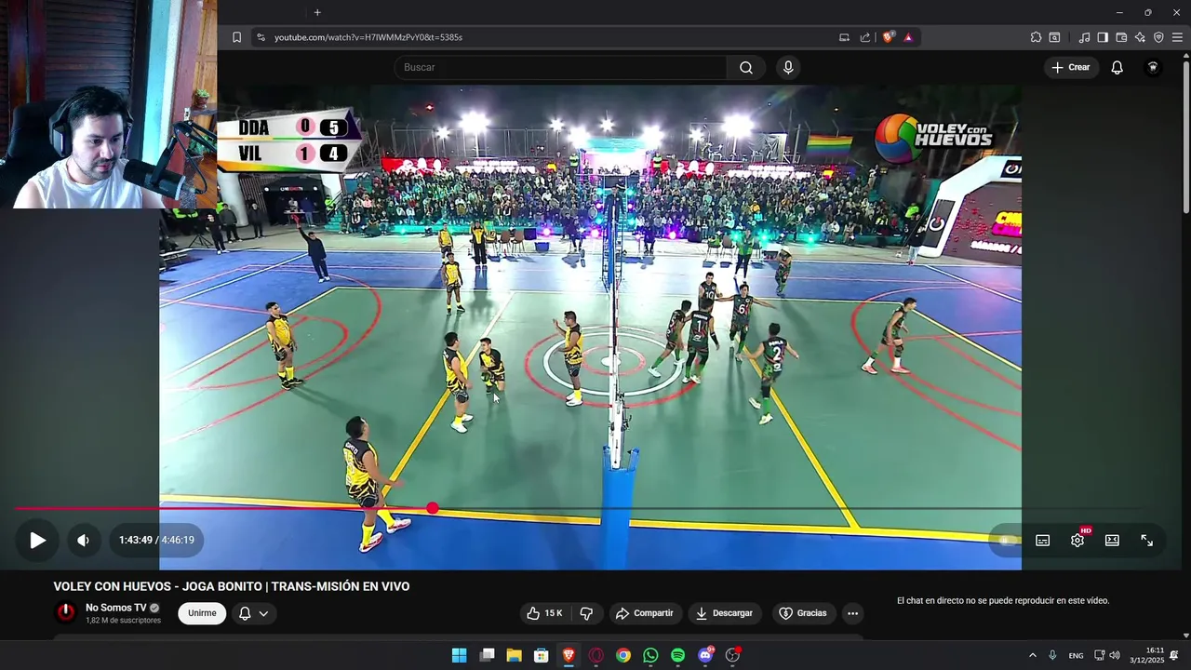Open a new browser tab with plus
The image size is (1191, 670).
pyautogui.click(x=317, y=12)
